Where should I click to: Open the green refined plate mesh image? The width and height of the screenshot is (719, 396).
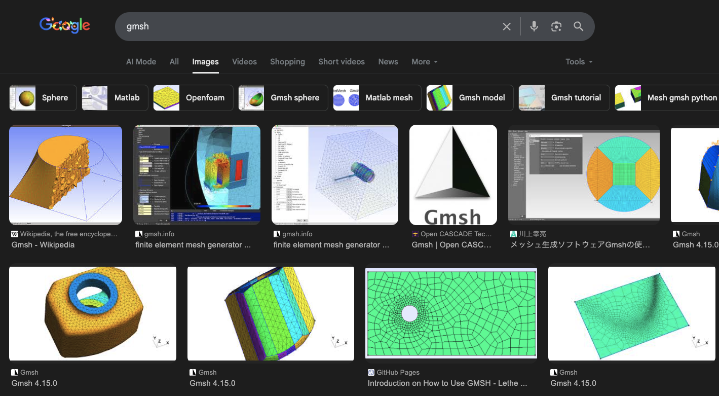click(632, 314)
